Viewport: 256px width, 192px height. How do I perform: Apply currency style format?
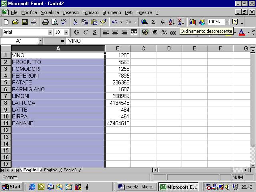coord(145,32)
